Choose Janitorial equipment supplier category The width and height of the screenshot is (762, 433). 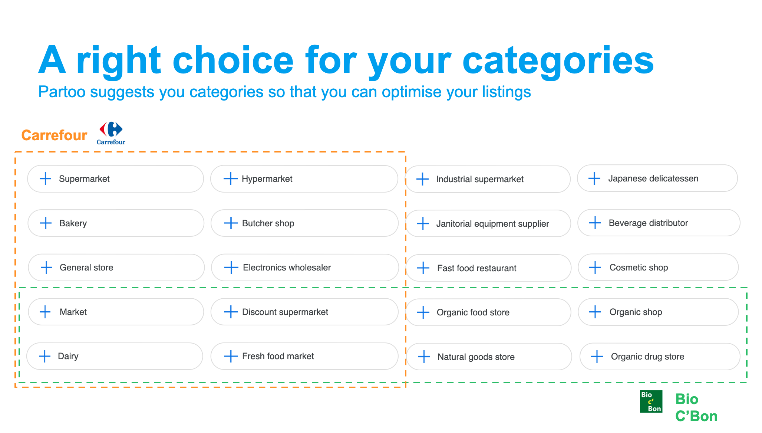[x=488, y=224]
